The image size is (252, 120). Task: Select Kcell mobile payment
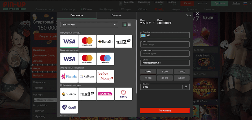(69, 107)
